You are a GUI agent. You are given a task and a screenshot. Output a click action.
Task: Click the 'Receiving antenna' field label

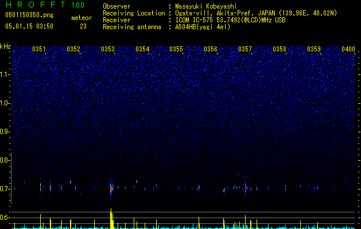132,27
